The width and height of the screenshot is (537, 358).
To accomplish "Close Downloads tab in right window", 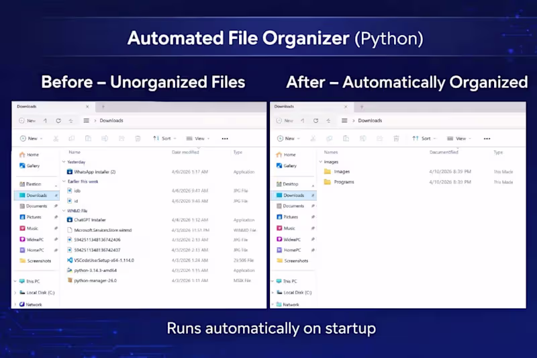I will coord(346,107).
